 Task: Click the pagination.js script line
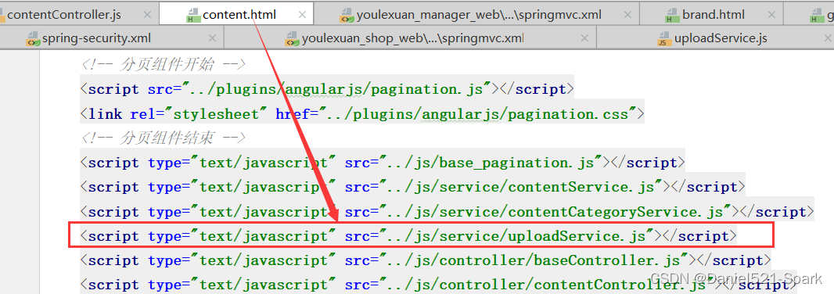327,89
